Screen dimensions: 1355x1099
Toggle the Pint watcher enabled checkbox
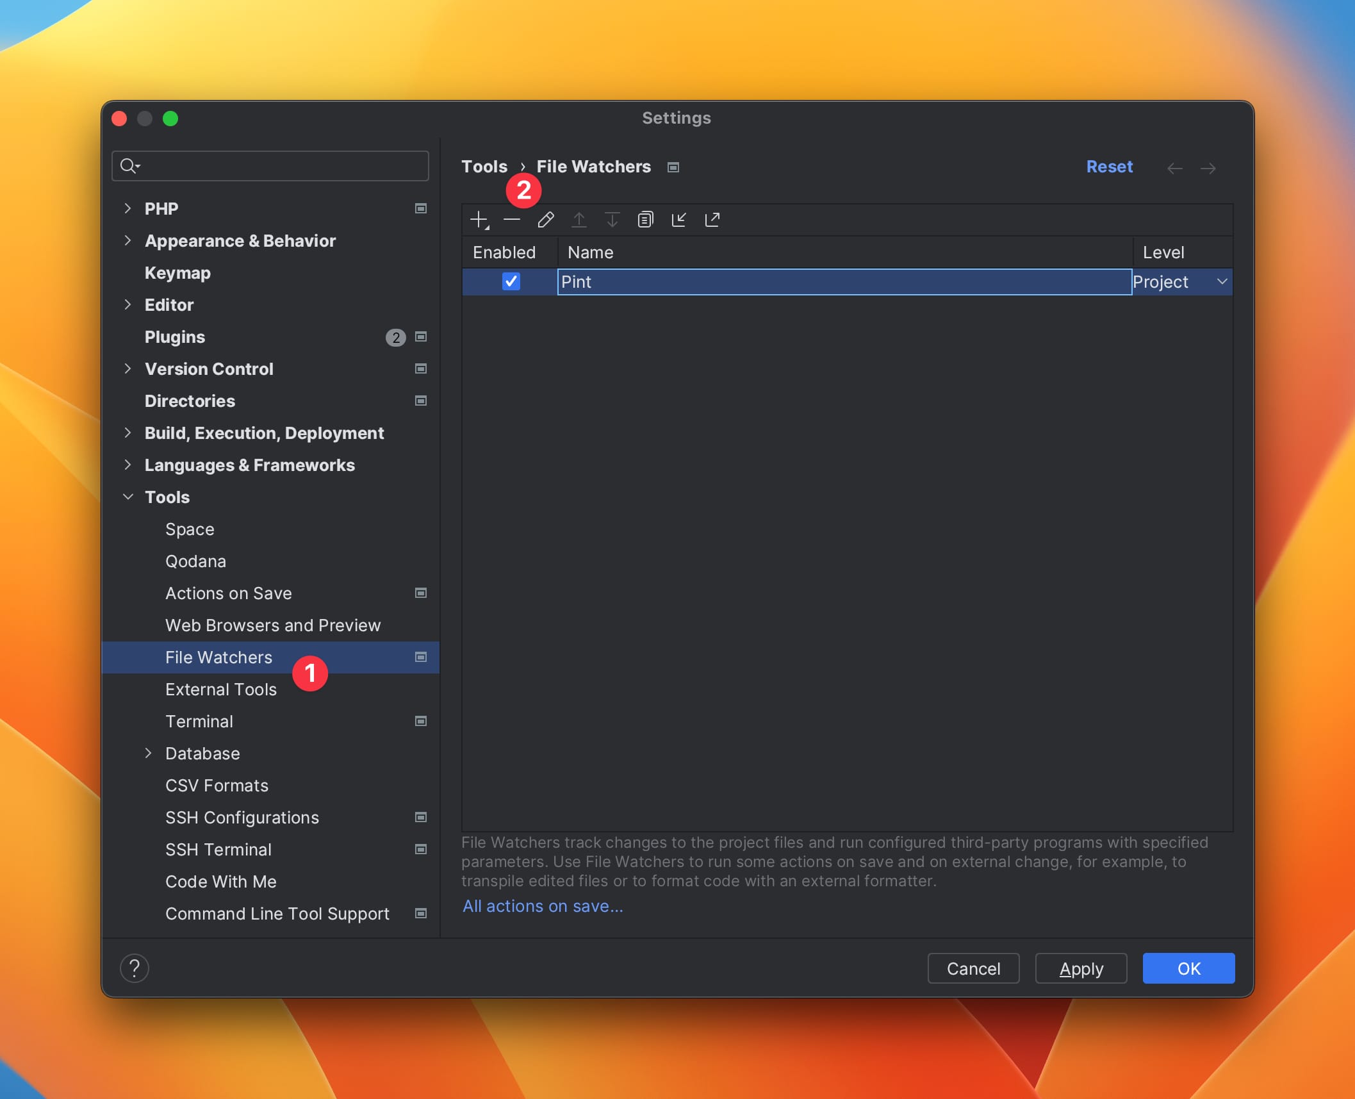(x=510, y=281)
